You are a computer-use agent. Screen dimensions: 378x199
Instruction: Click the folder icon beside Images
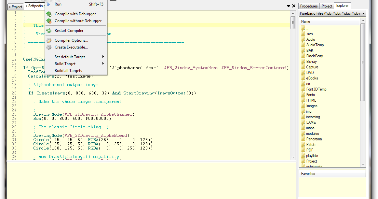point(303,106)
